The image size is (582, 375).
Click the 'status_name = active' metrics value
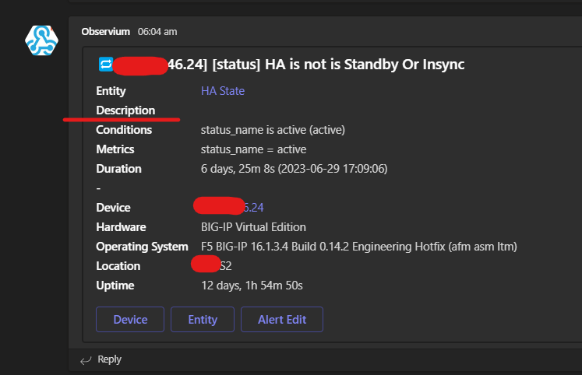point(253,149)
